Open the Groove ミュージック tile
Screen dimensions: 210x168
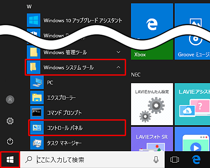(x=192, y=47)
